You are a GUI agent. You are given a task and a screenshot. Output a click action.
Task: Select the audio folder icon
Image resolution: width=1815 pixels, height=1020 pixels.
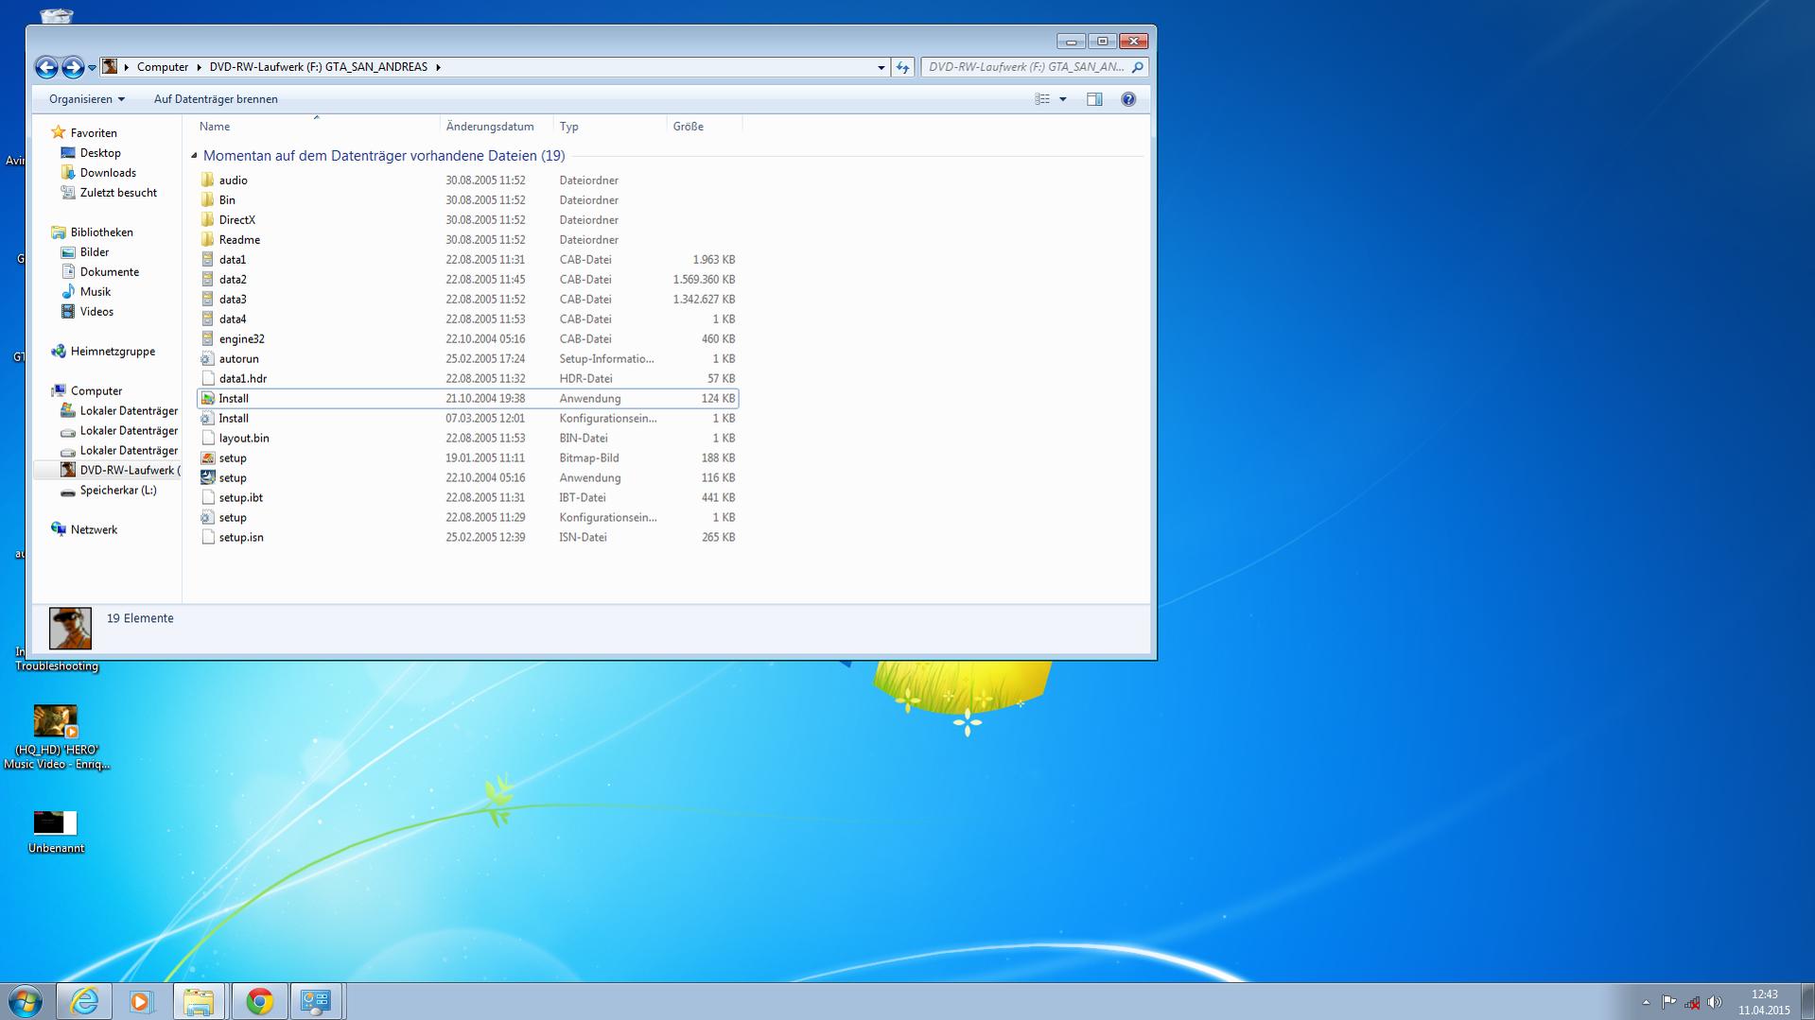[207, 181]
